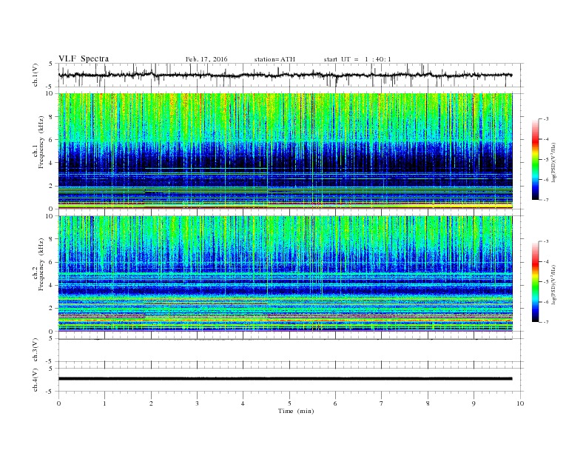Click the "6" kHz tick on ch.1 frequency axis
This screenshot has width=586, height=453.
pos(51,139)
